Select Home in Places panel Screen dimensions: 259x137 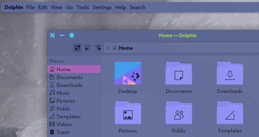74,69
